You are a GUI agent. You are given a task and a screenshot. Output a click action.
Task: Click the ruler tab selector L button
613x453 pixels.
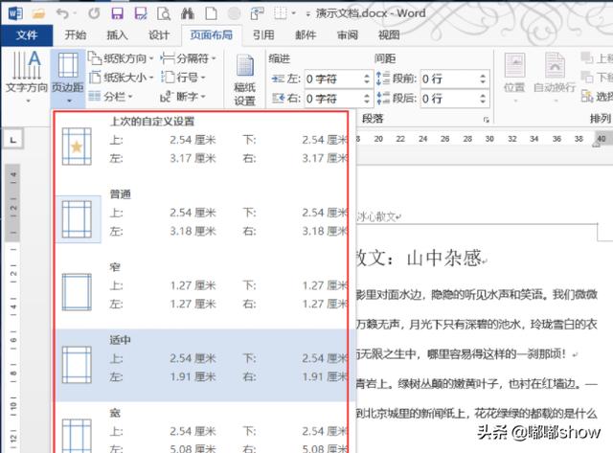pos(12,140)
